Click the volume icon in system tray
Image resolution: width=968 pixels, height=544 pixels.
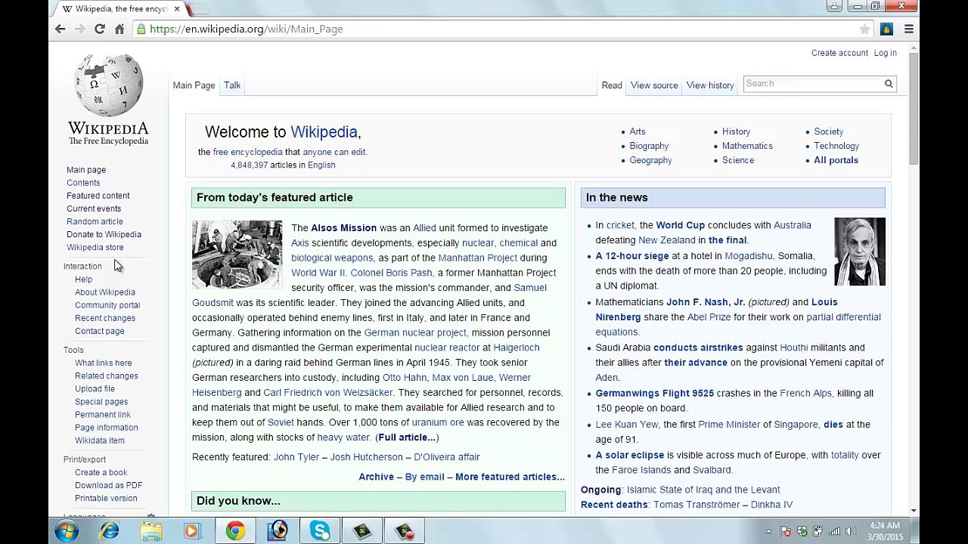850,531
